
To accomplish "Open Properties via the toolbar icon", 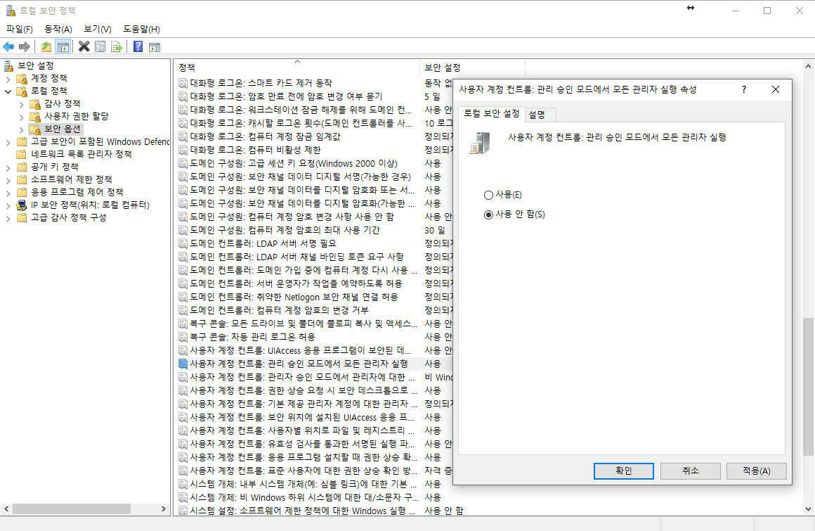I will click(100, 47).
